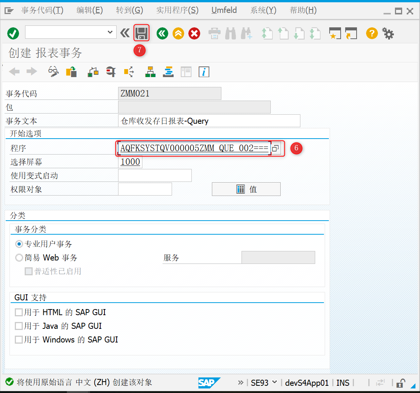Open the 系统(Y) menu

point(263,10)
